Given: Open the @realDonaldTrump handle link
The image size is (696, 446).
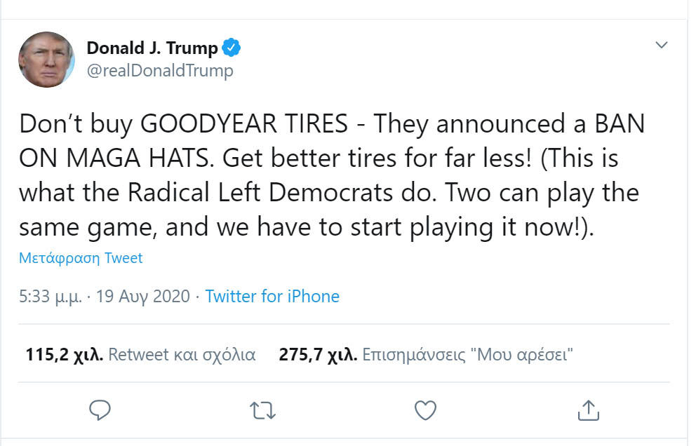Looking at the screenshot, I should tap(160, 71).
